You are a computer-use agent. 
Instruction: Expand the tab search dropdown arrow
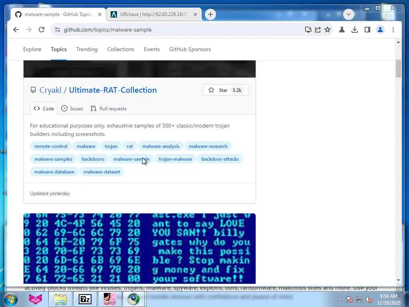[x=348, y=14]
